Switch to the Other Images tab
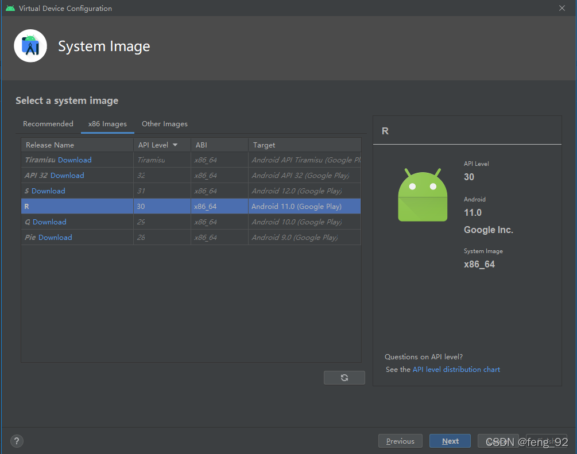The width and height of the screenshot is (577, 454). tap(164, 124)
